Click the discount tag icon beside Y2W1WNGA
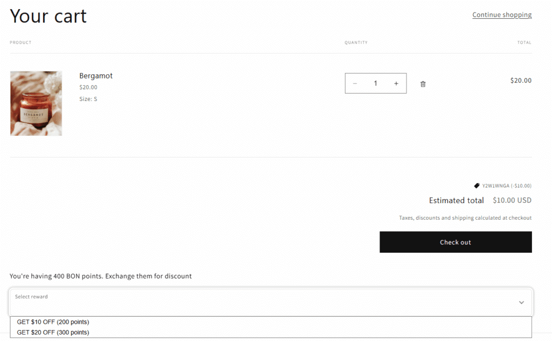 click(x=477, y=185)
